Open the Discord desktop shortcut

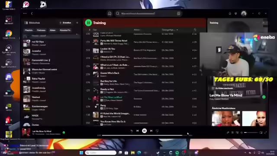[9, 78]
